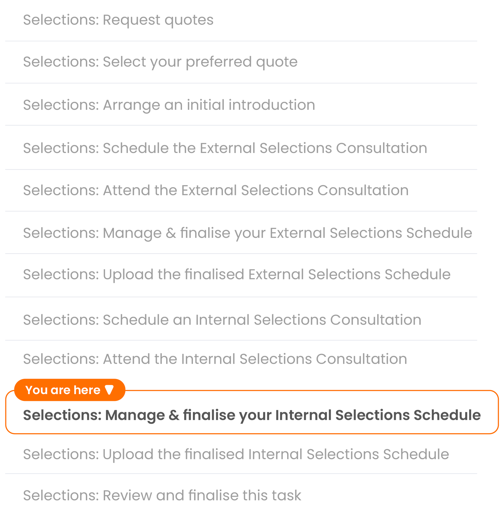Open 'Selections: Request quotes' step

(x=118, y=20)
